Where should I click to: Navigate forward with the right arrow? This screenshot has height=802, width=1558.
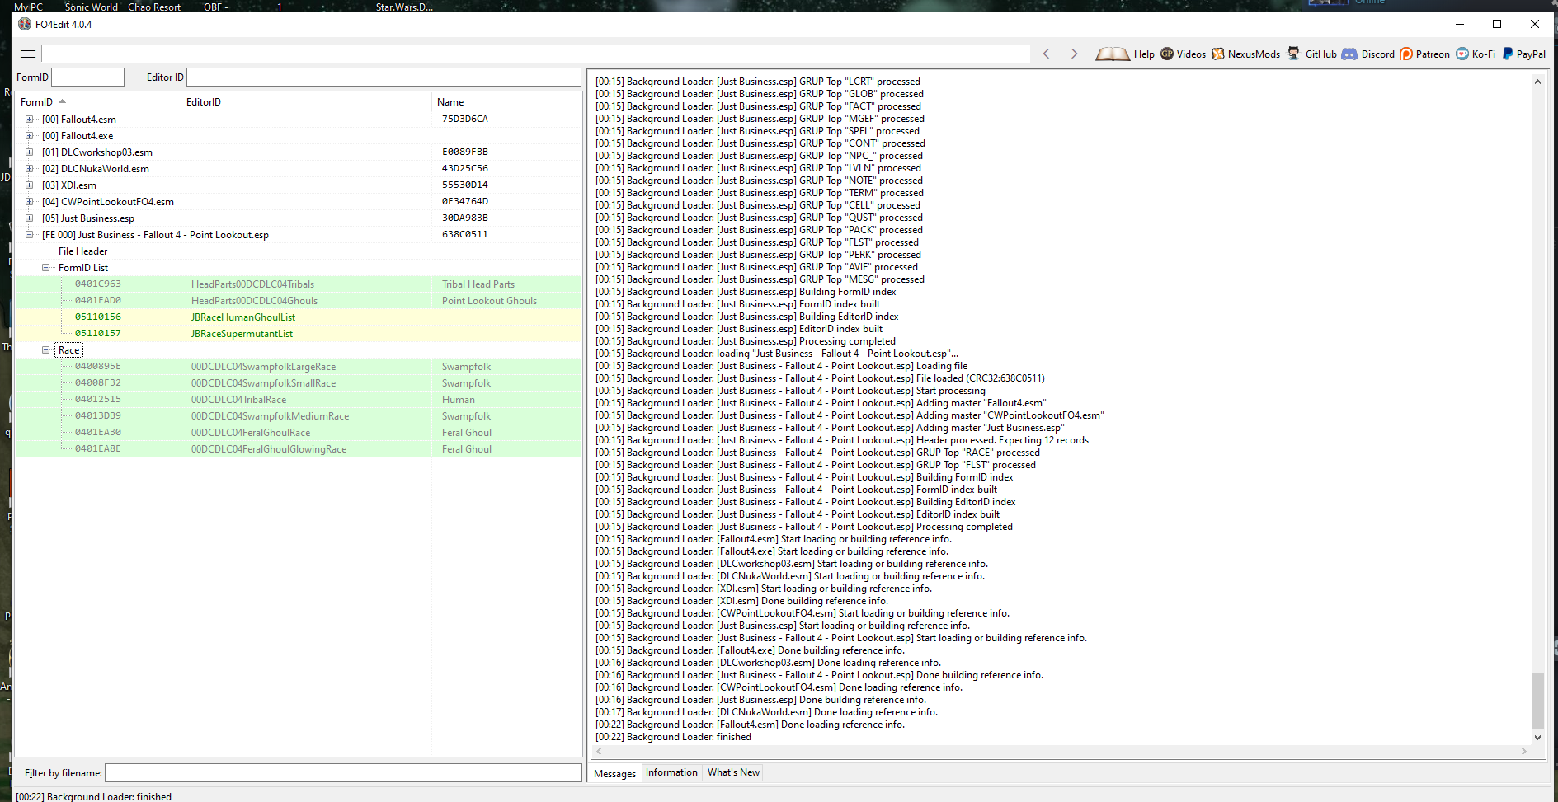1074,54
